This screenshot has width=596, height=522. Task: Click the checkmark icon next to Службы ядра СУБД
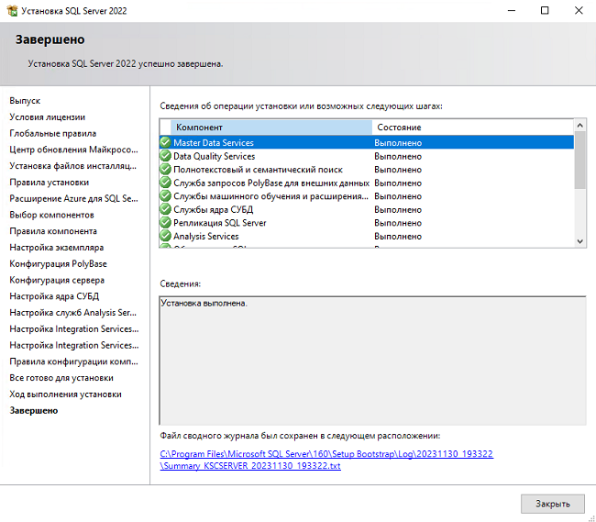pyautogui.click(x=165, y=209)
